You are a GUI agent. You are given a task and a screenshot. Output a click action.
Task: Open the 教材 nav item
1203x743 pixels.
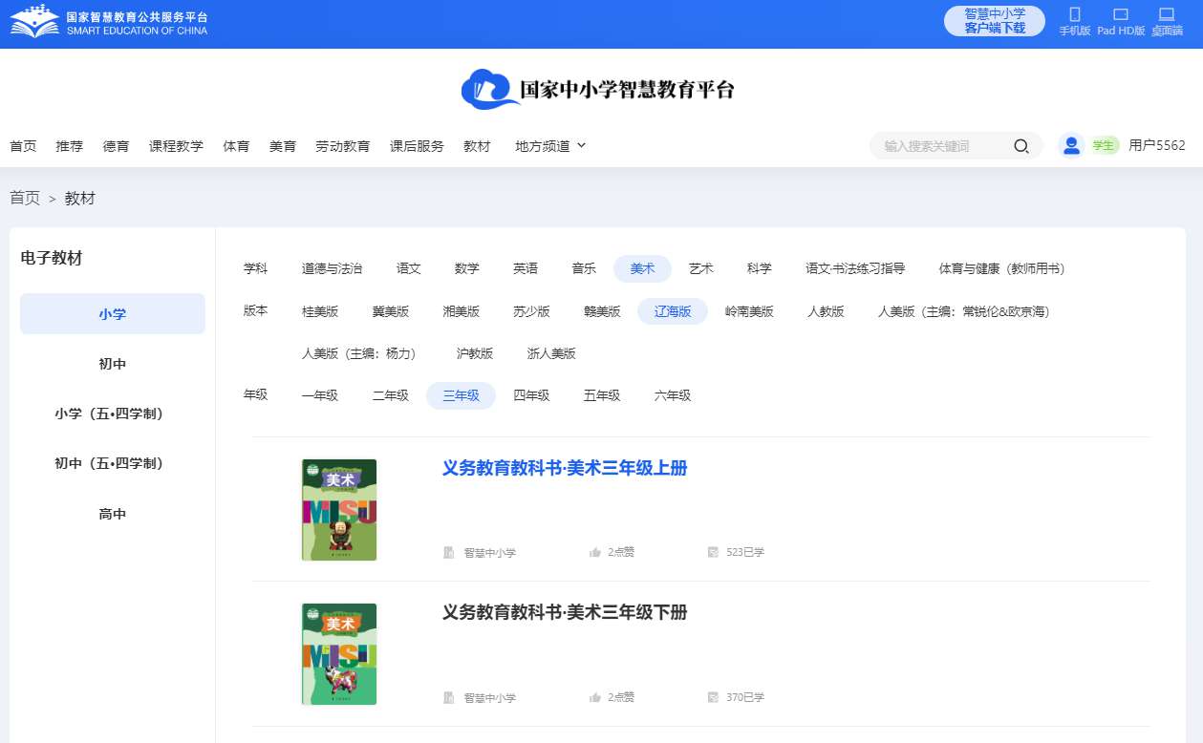pyautogui.click(x=477, y=146)
